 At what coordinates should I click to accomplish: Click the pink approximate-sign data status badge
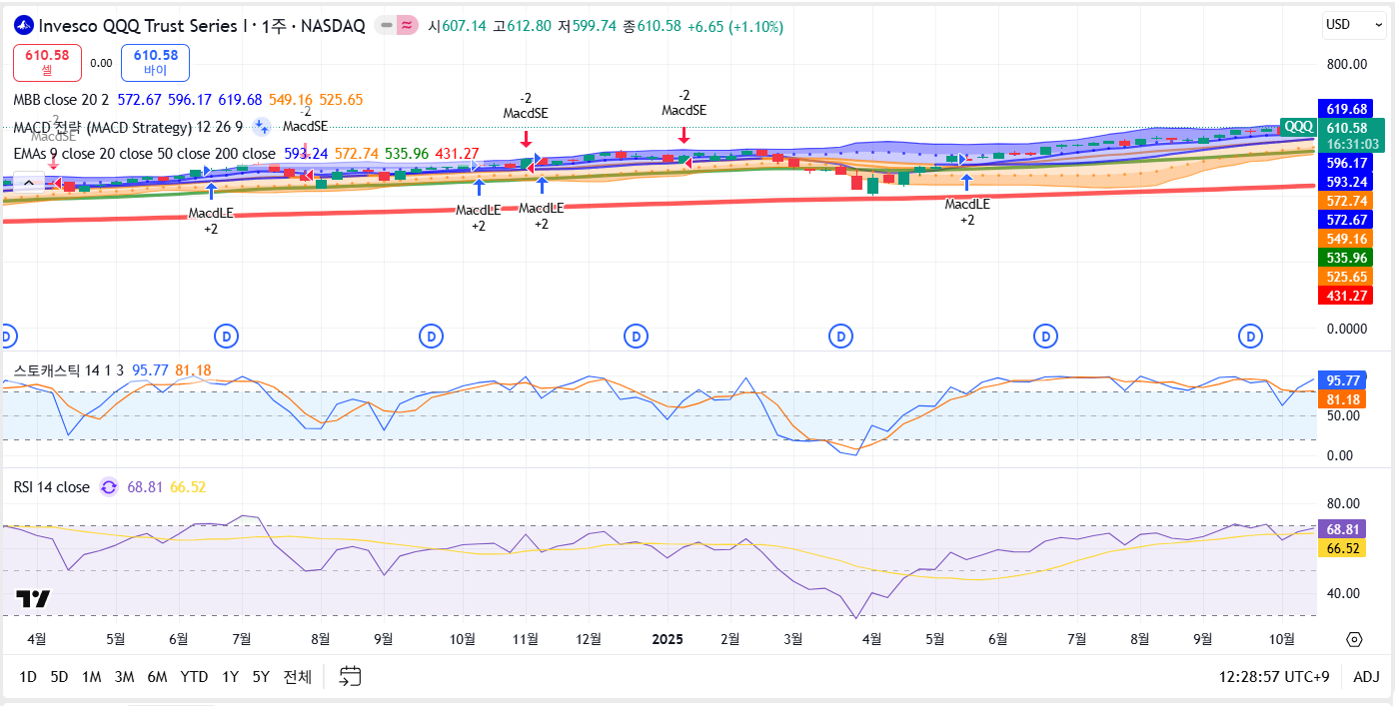pyautogui.click(x=408, y=26)
